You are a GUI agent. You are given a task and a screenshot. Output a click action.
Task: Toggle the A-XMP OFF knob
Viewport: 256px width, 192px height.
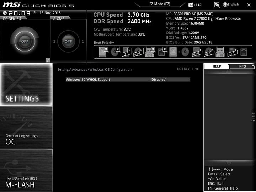[68, 41]
